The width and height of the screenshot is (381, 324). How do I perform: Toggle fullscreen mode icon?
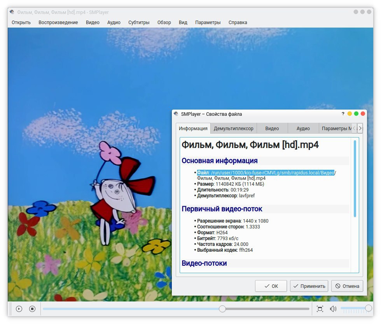pyautogui.click(x=320, y=309)
